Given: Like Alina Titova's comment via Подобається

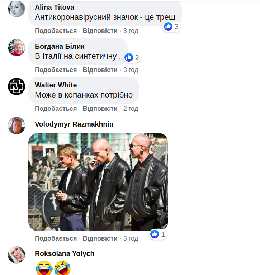Looking at the screenshot, I should tap(56, 31).
